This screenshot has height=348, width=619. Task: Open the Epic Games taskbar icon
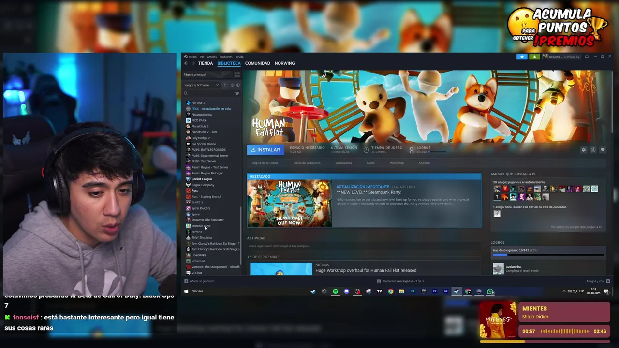click(x=424, y=291)
